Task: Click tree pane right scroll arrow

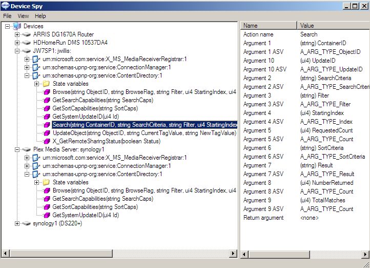Action: pos(233,254)
